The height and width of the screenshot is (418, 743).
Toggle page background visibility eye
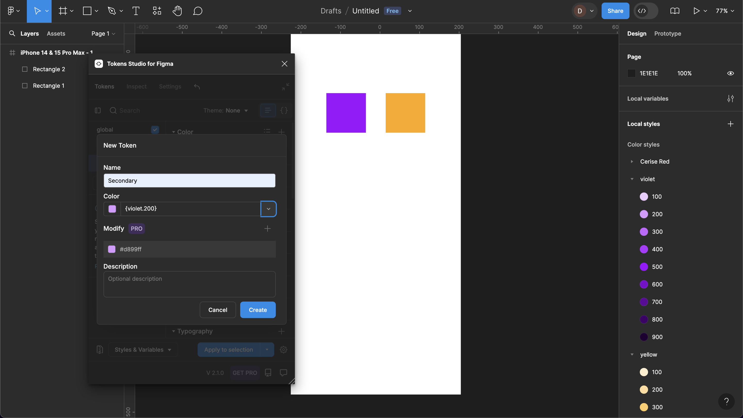tap(730, 73)
